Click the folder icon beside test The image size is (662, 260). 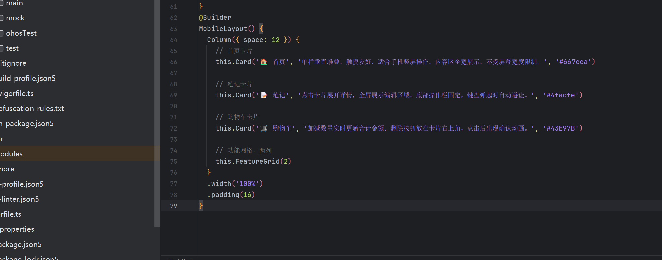pyautogui.click(x=1, y=48)
